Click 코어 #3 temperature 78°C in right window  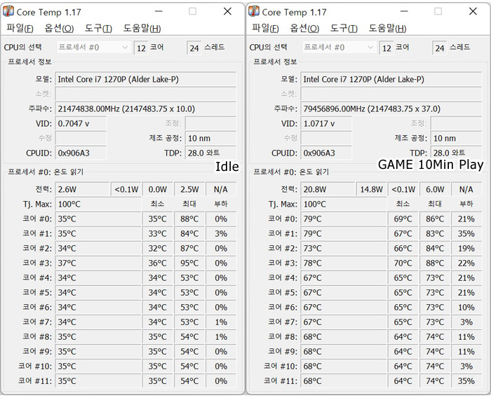point(344,263)
